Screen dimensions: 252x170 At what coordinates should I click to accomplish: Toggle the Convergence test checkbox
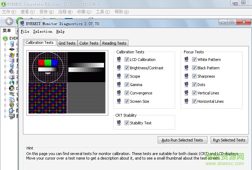(127, 93)
